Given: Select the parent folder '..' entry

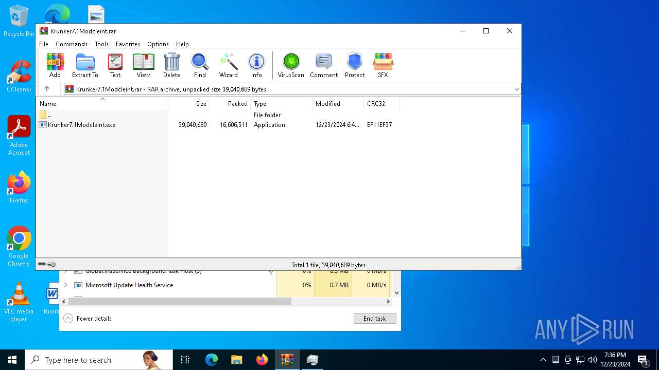Looking at the screenshot, I should click(x=45, y=115).
